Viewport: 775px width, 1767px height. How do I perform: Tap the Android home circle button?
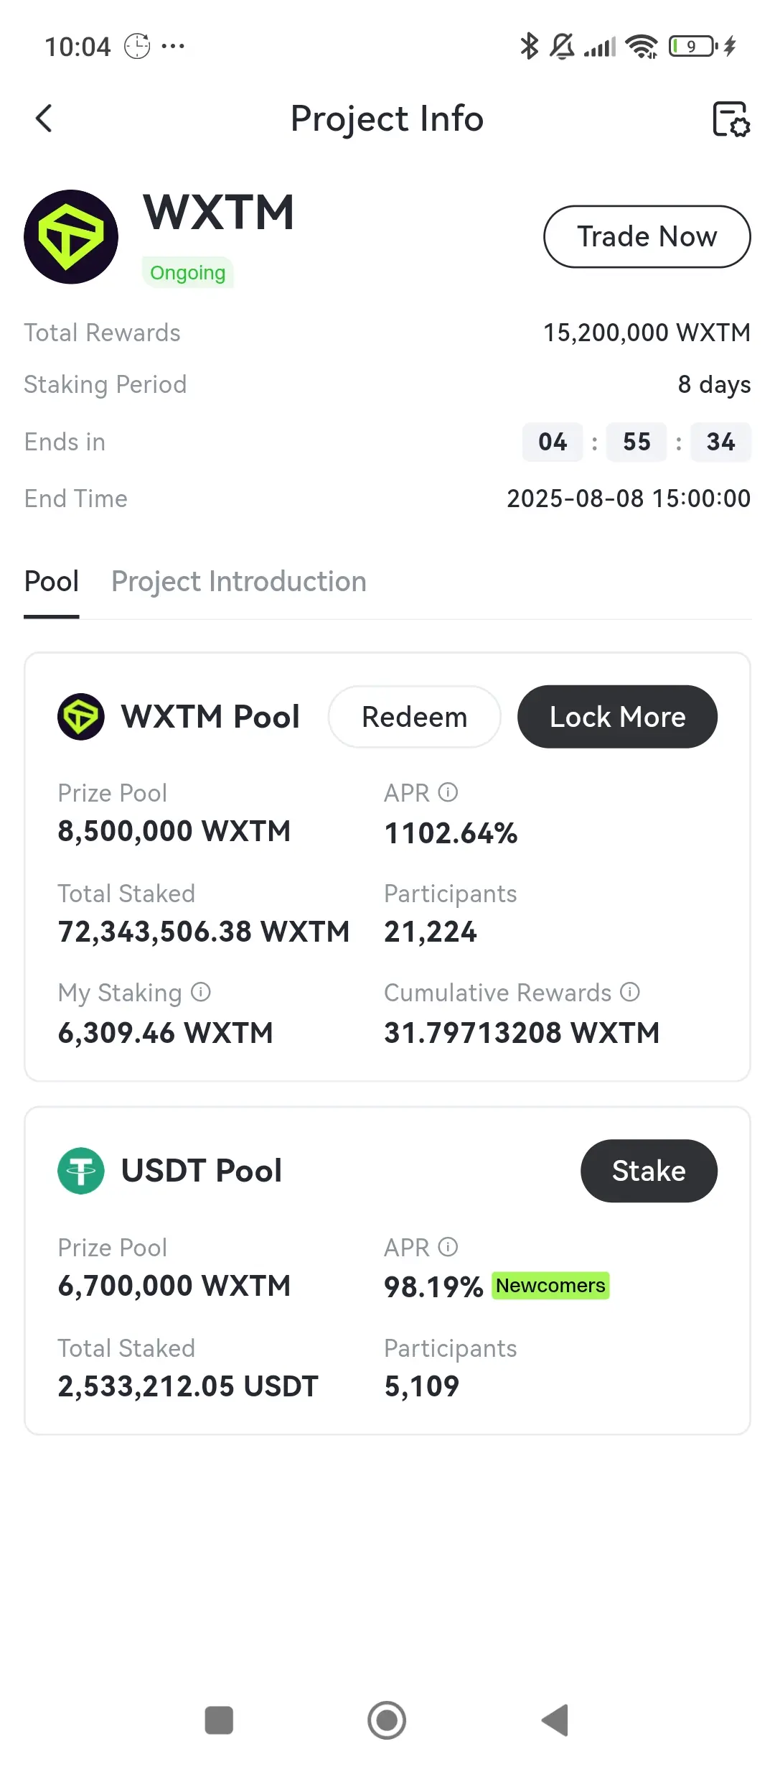click(x=387, y=1720)
